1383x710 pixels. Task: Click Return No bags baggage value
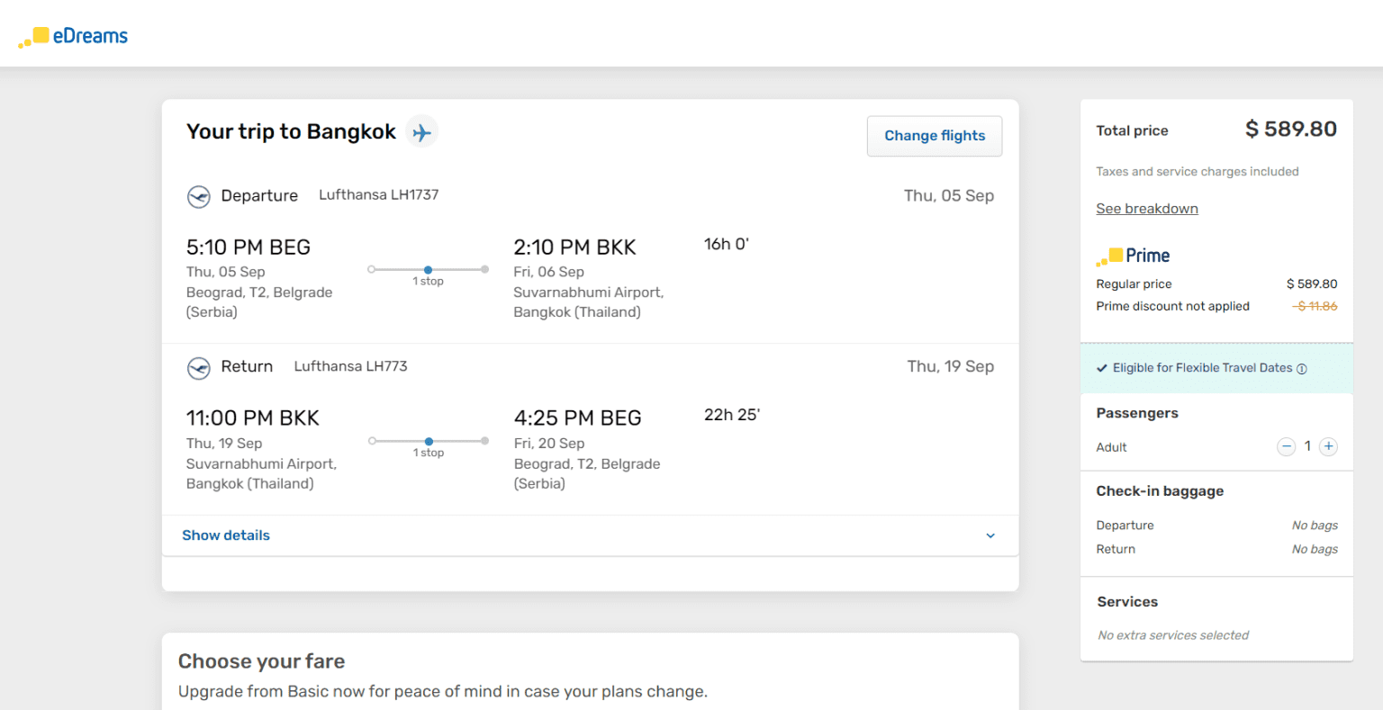click(1315, 549)
